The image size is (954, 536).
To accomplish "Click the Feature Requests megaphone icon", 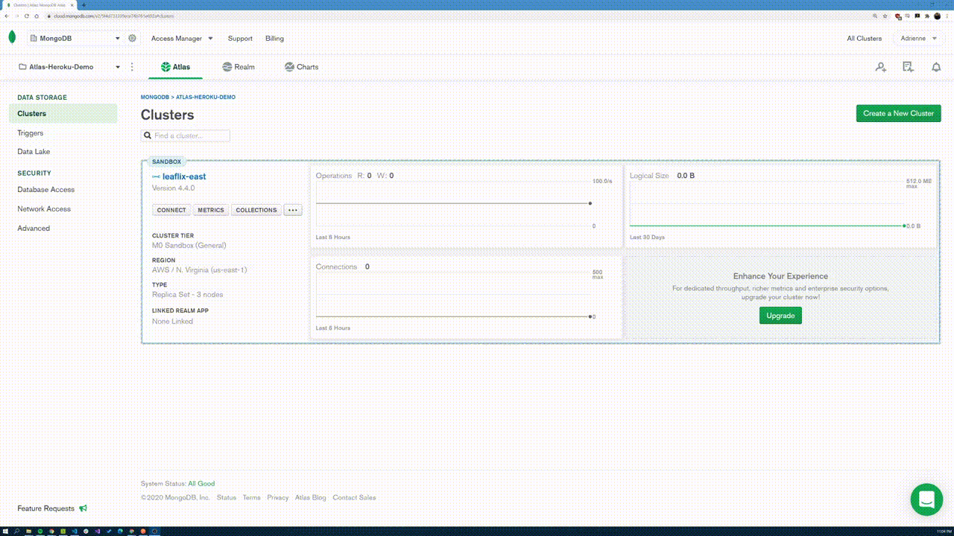I will coord(83,508).
